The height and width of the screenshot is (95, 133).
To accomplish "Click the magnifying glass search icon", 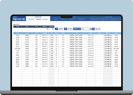I will click(56, 29).
